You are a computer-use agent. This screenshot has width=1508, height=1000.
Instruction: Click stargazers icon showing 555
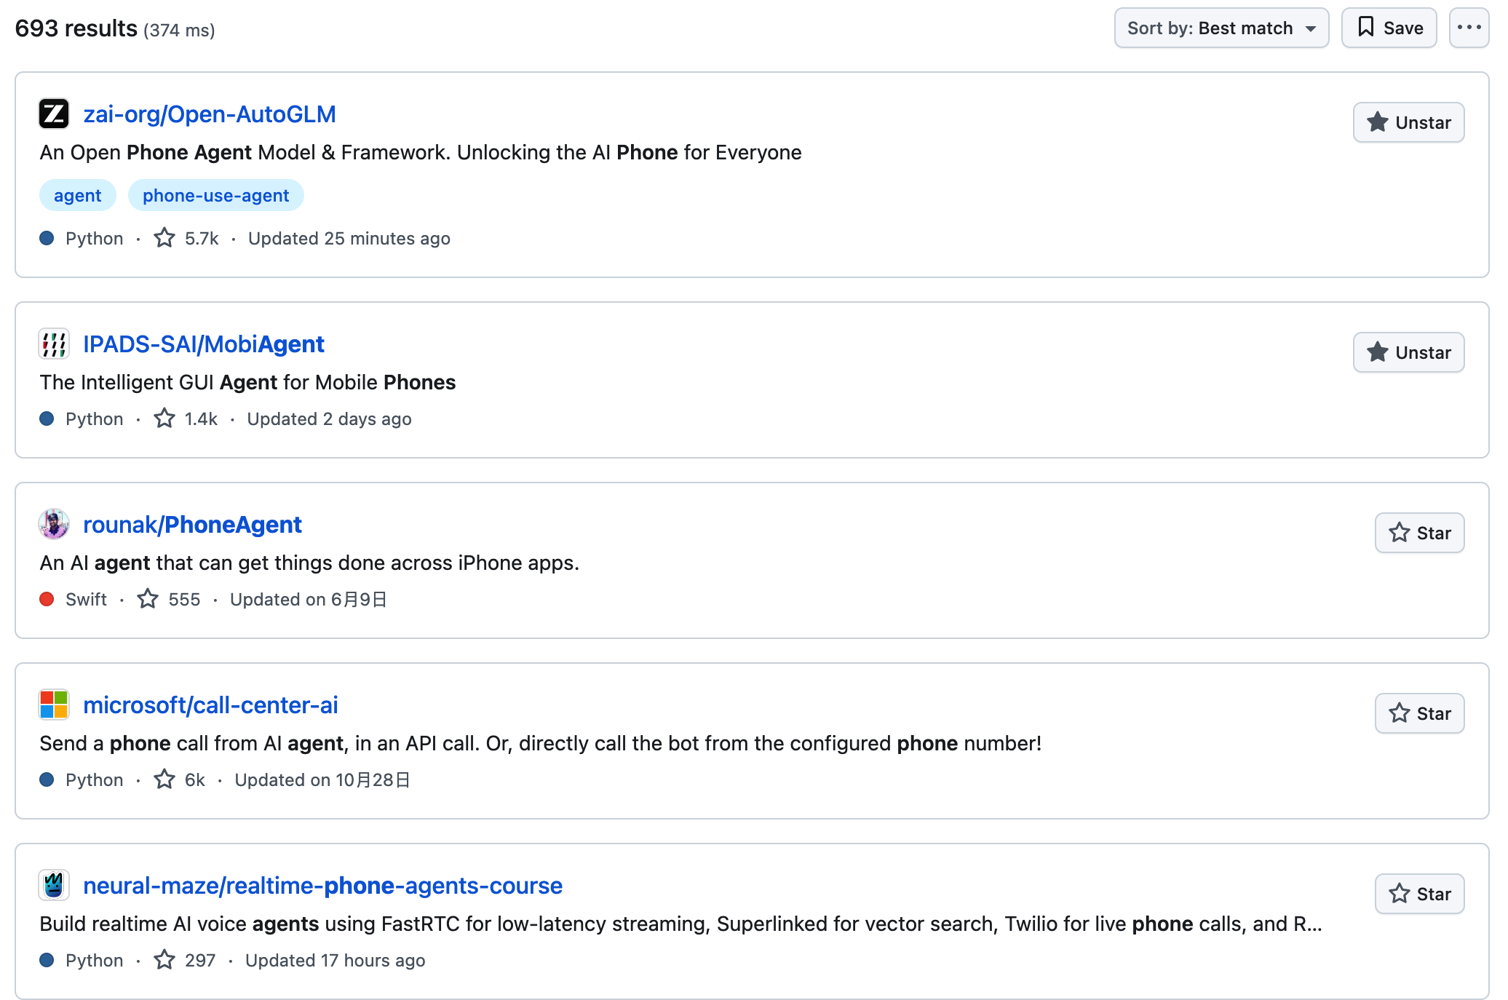tap(148, 599)
